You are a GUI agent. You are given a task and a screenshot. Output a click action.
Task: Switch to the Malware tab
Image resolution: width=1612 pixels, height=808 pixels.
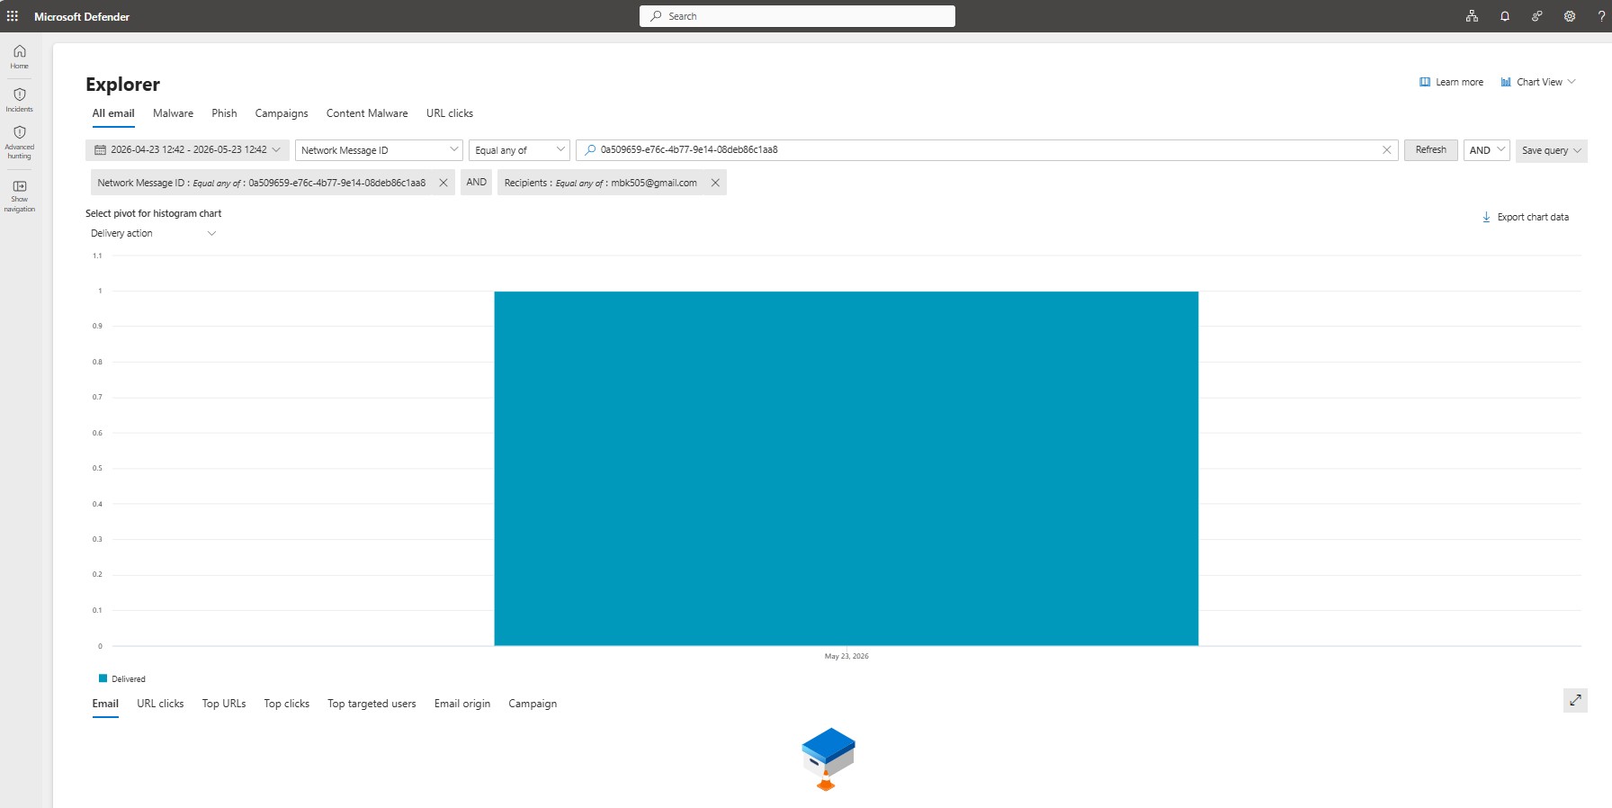pyautogui.click(x=173, y=113)
